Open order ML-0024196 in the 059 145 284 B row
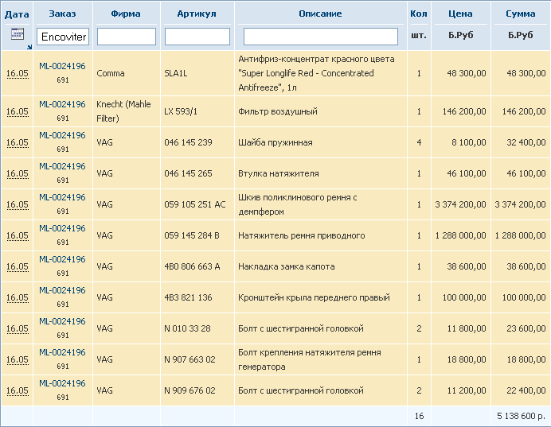Viewport: 551px width, 427px height. pos(62,228)
